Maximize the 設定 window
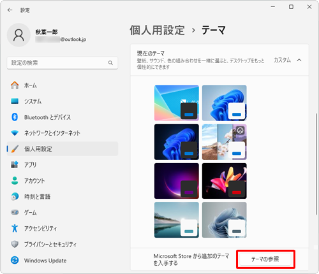The image size is (319, 274). coord(291,7)
